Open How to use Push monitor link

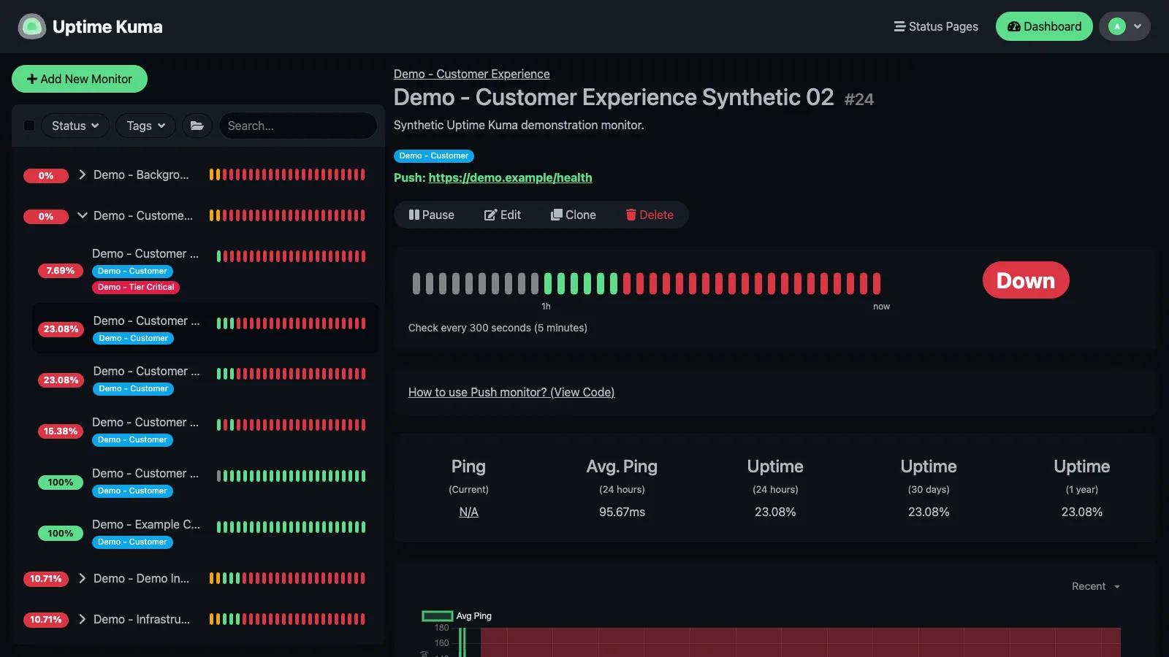click(x=511, y=392)
